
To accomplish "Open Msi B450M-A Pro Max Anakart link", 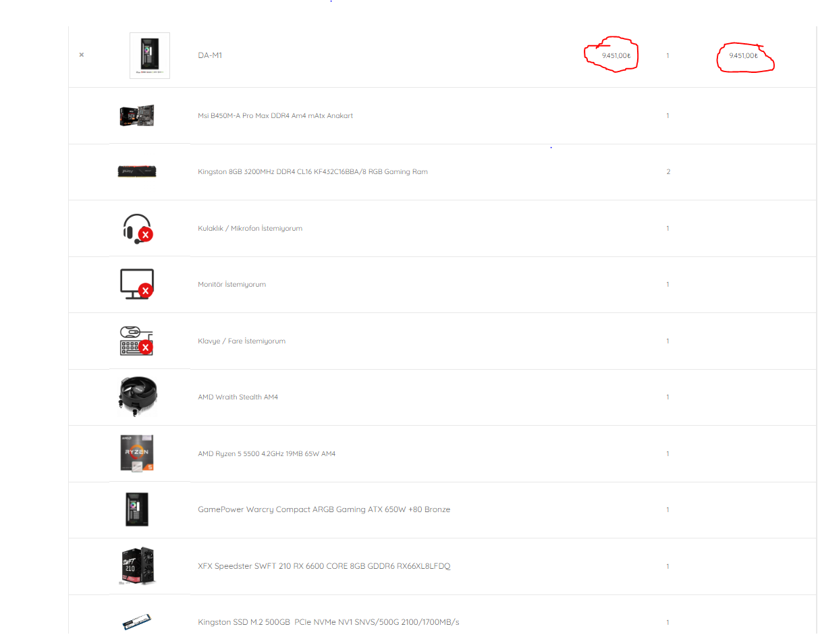I will pyautogui.click(x=275, y=116).
